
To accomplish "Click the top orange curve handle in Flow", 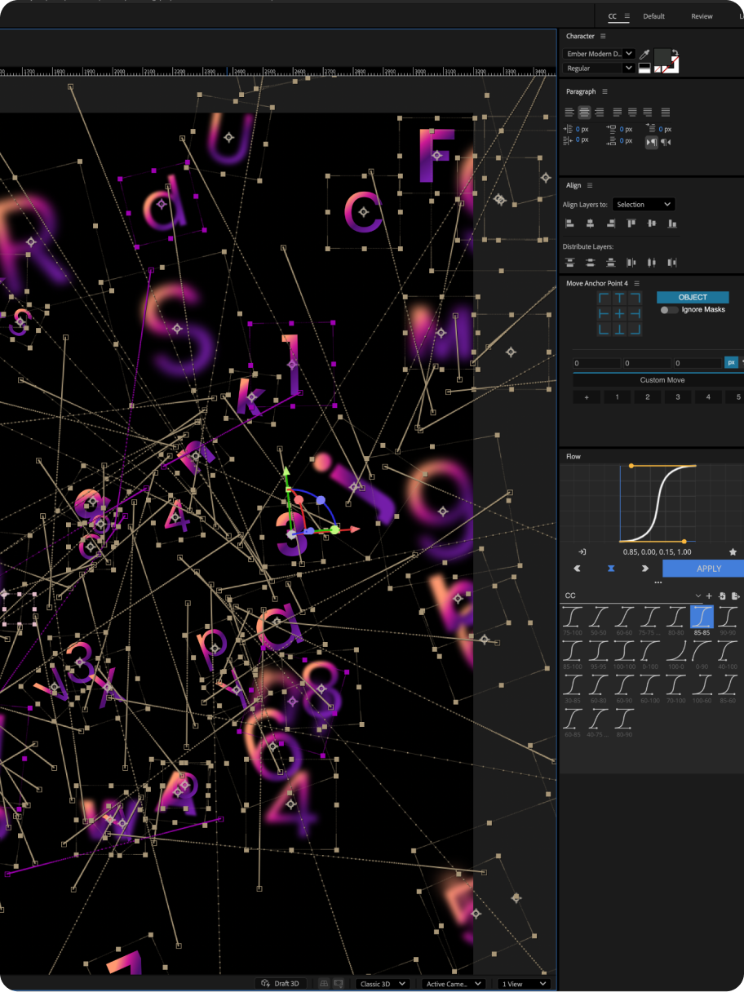I will coord(631,466).
